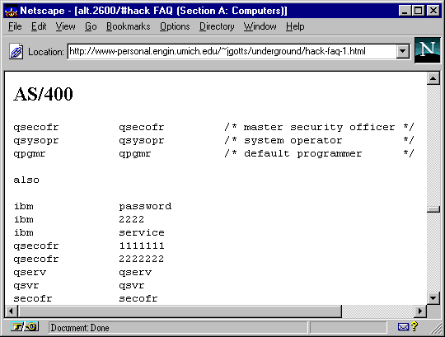Open the Directory menu

217,26
